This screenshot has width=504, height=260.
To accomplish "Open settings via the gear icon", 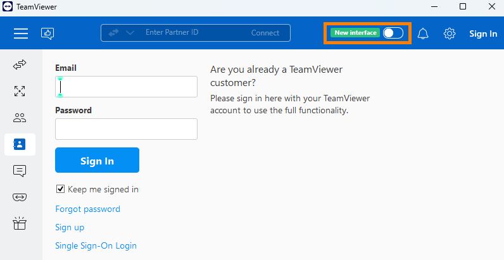I will point(450,34).
